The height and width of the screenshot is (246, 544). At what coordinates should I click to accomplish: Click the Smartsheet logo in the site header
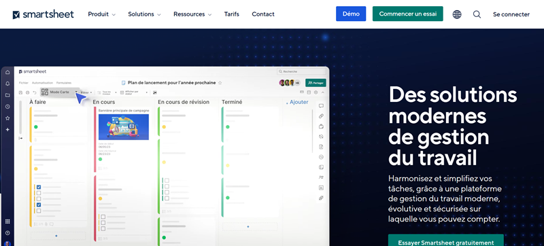click(x=43, y=14)
